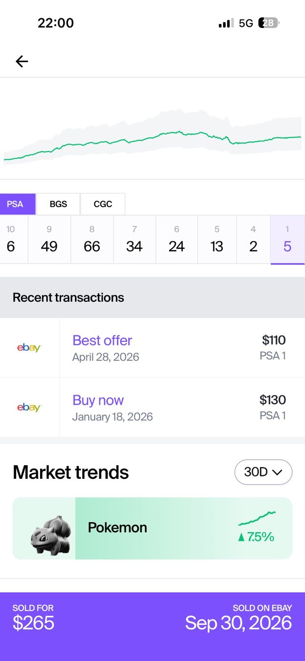Select grade 10 population cell

(x=11, y=240)
